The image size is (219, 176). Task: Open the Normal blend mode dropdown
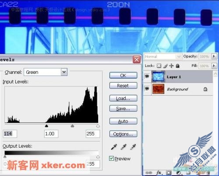click(162, 56)
